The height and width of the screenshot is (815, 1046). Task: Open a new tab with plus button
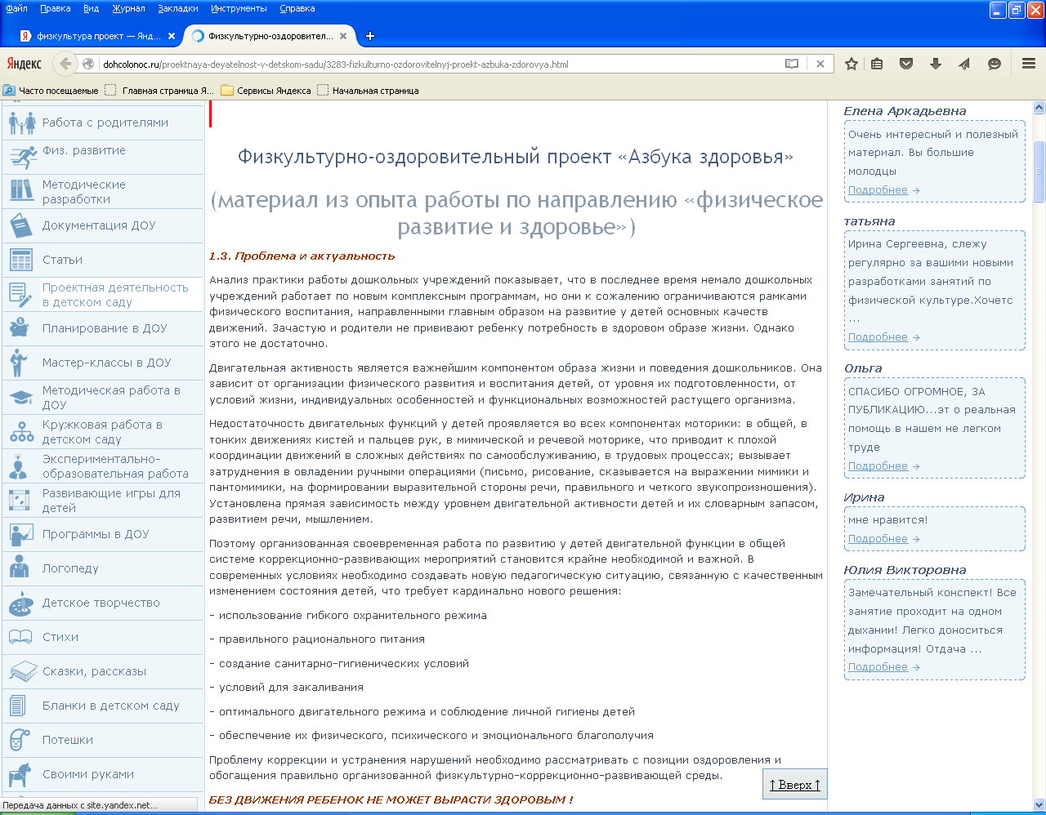click(x=370, y=36)
